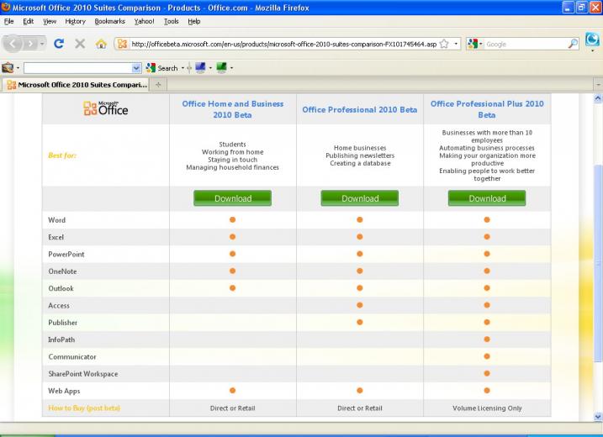Download Office Professional Plus 2010 Beta
The width and height of the screenshot is (603, 437).
(487, 198)
